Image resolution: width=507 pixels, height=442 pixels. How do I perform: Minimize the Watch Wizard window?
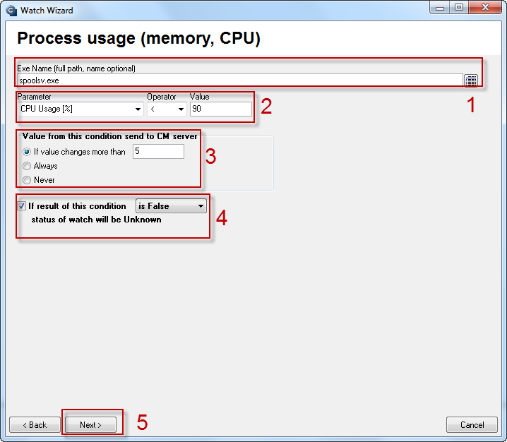(440, 8)
